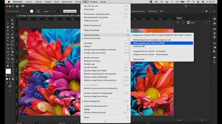The image size is (222, 124).
Task: Select the Selection tool arrow
Action: coord(8,20)
